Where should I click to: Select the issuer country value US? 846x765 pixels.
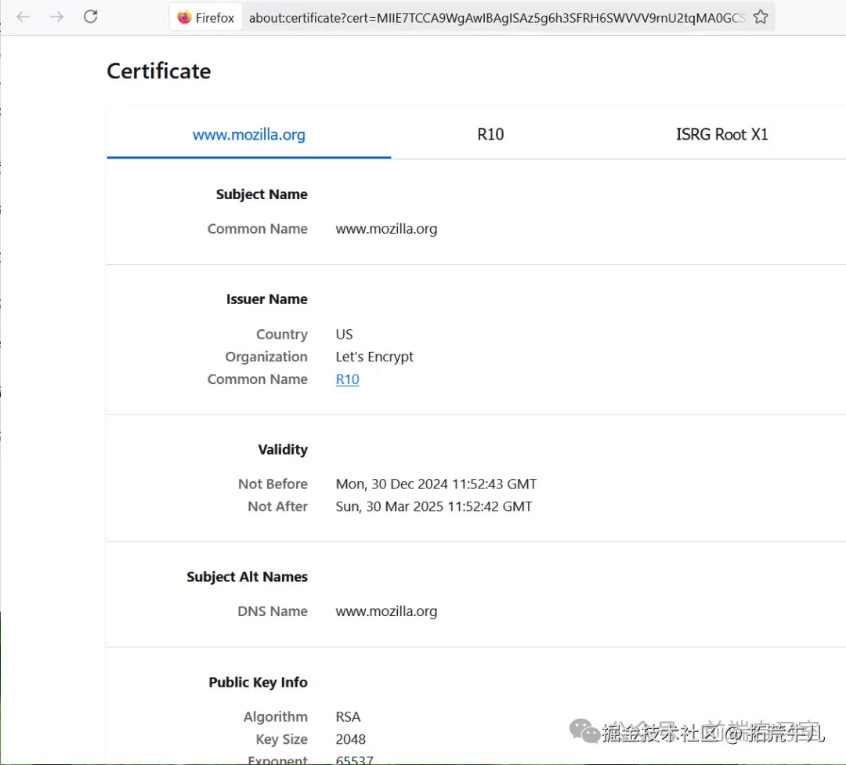point(344,334)
